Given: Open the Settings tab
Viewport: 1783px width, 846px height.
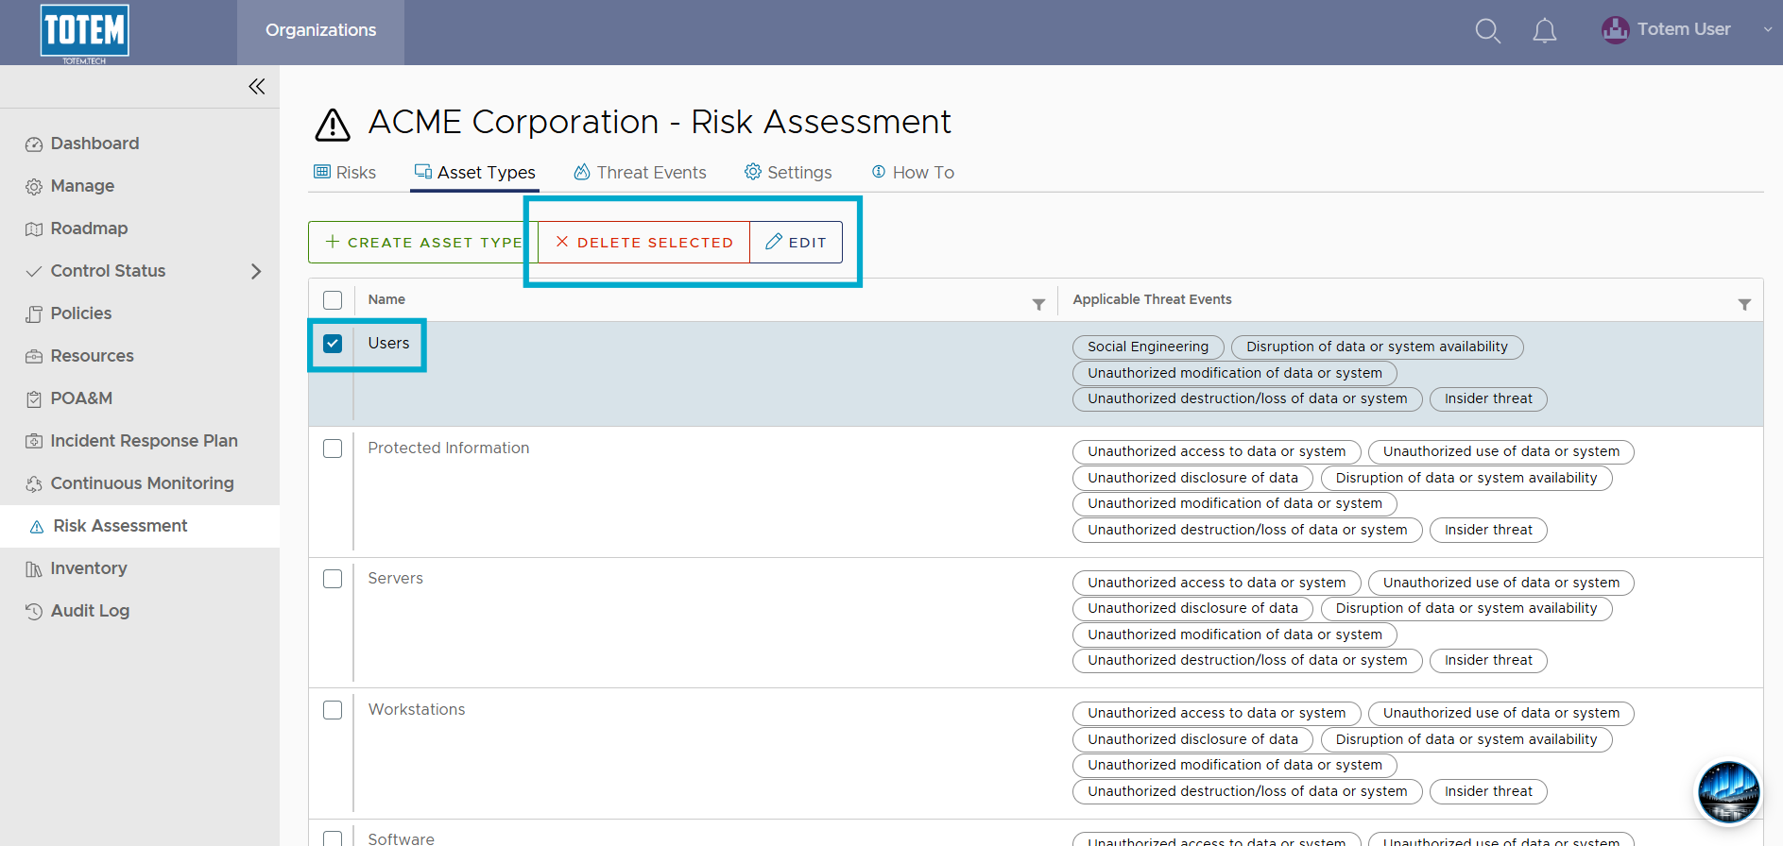Looking at the screenshot, I should click(x=788, y=173).
